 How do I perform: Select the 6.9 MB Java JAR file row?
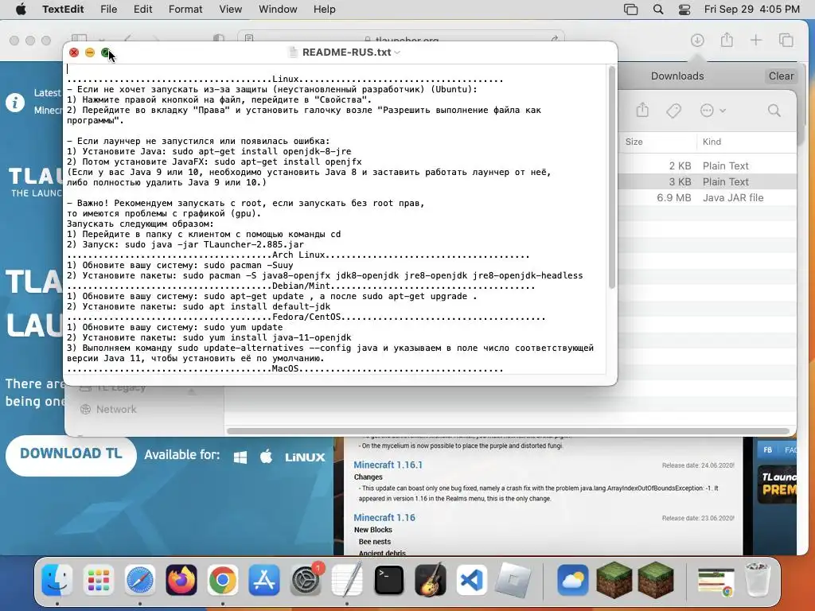pos(708,197)
